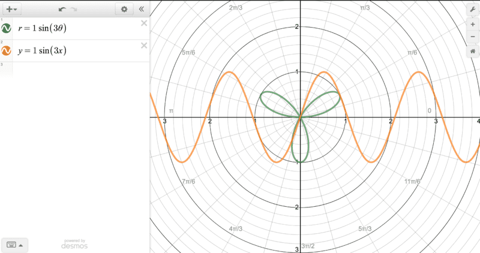Select the y = 1 sin(3x) expression text
This screenshot has height=253, width=480.
(x=78, y=51)
